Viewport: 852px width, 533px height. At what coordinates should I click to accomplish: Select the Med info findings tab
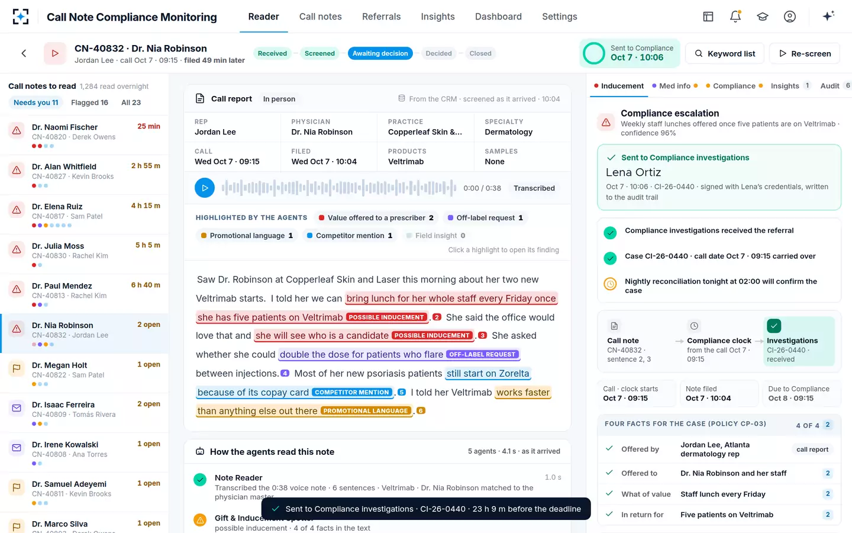(674, 86)
